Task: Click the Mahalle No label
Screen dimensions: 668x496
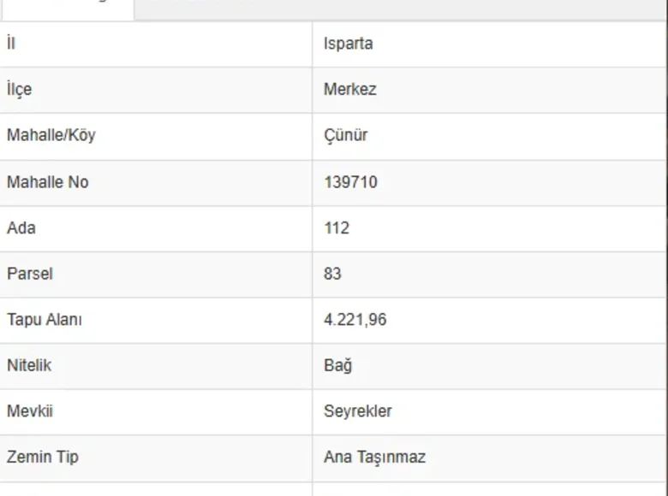Action: [x=47, y=182]
